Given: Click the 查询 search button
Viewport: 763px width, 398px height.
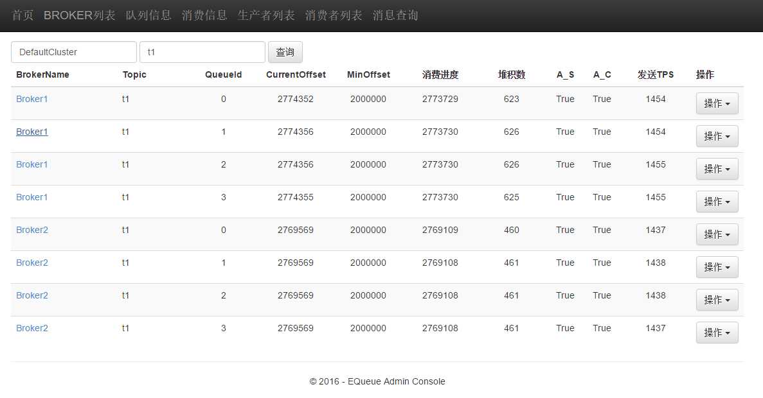Looking at the screenshot, I should (x=285, y=52).
